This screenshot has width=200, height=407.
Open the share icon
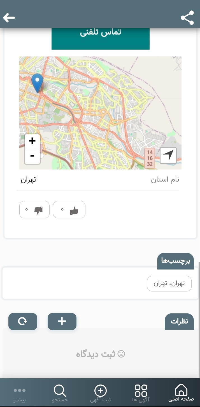click(187, 18)
